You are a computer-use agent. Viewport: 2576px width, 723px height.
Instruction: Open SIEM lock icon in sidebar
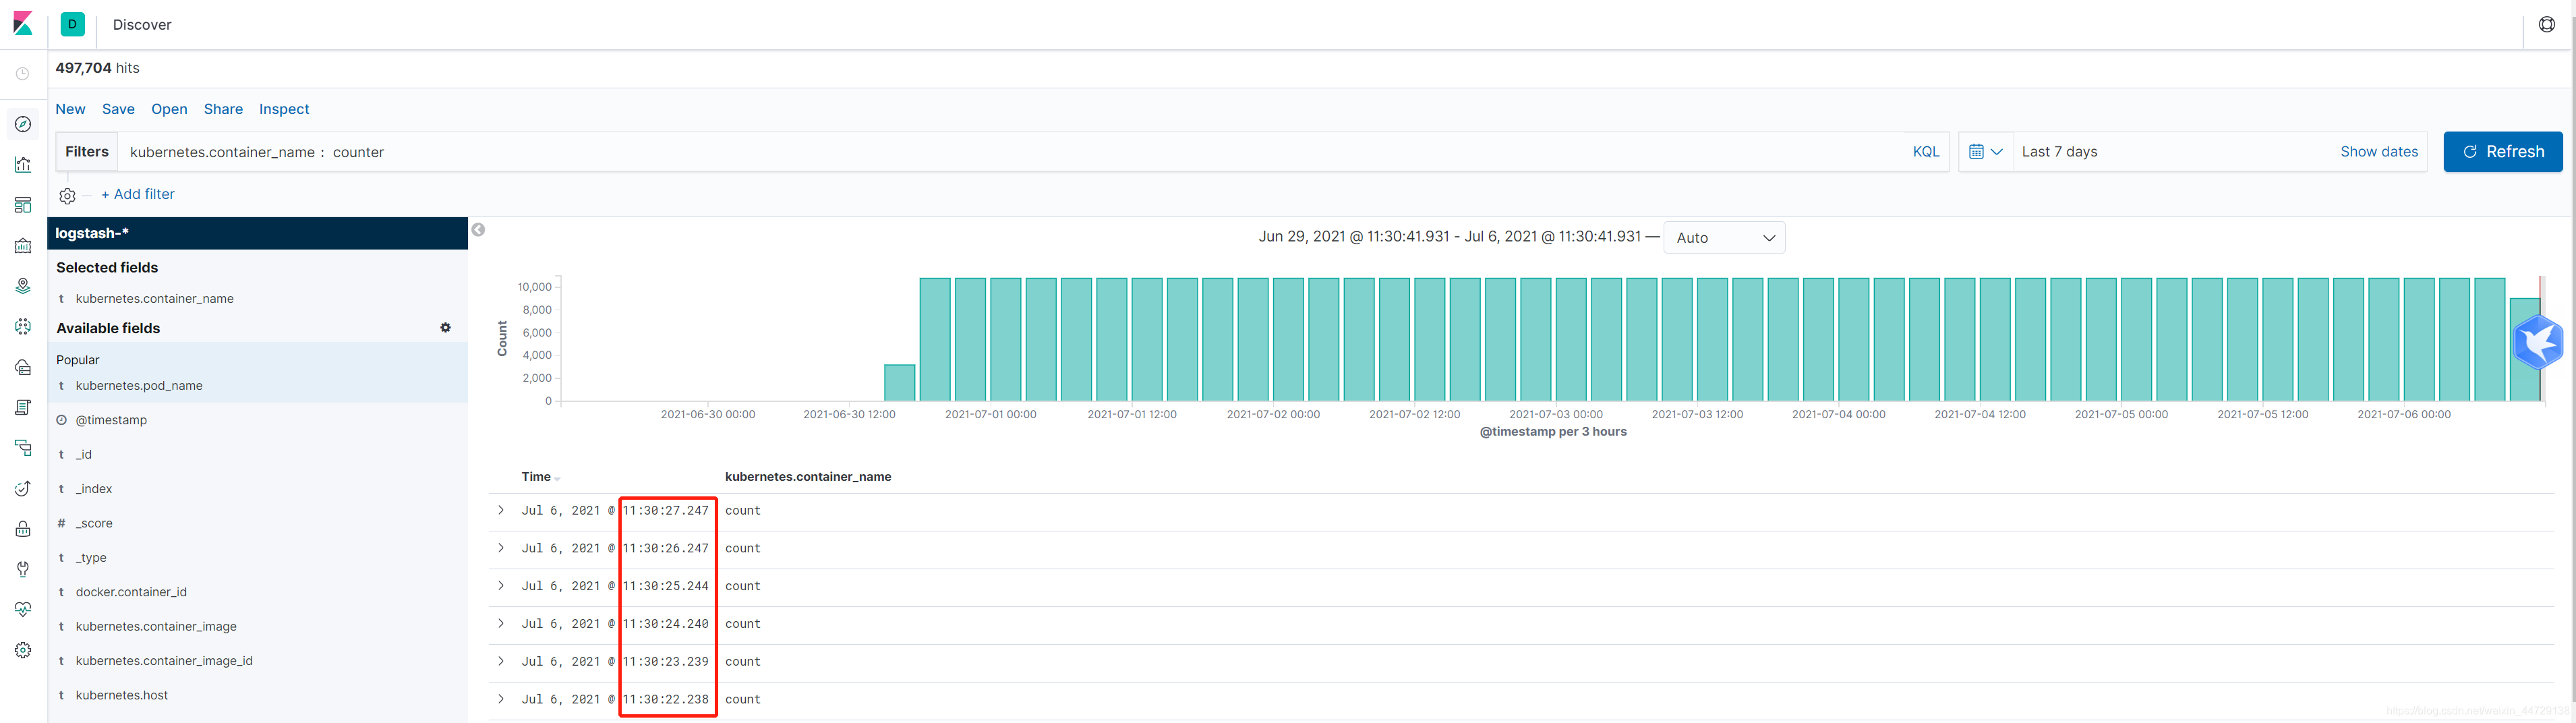point(23,529)
